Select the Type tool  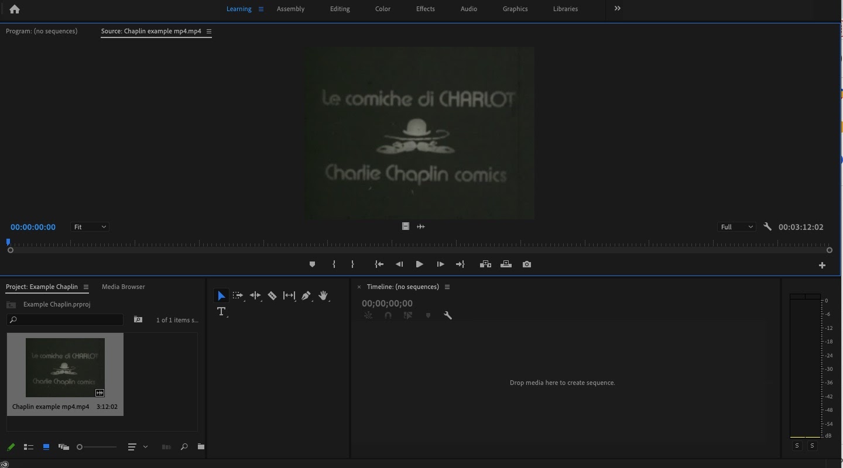221,312
